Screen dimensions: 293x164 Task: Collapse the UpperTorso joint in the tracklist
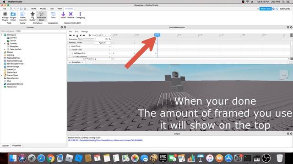tap(71, 50)
